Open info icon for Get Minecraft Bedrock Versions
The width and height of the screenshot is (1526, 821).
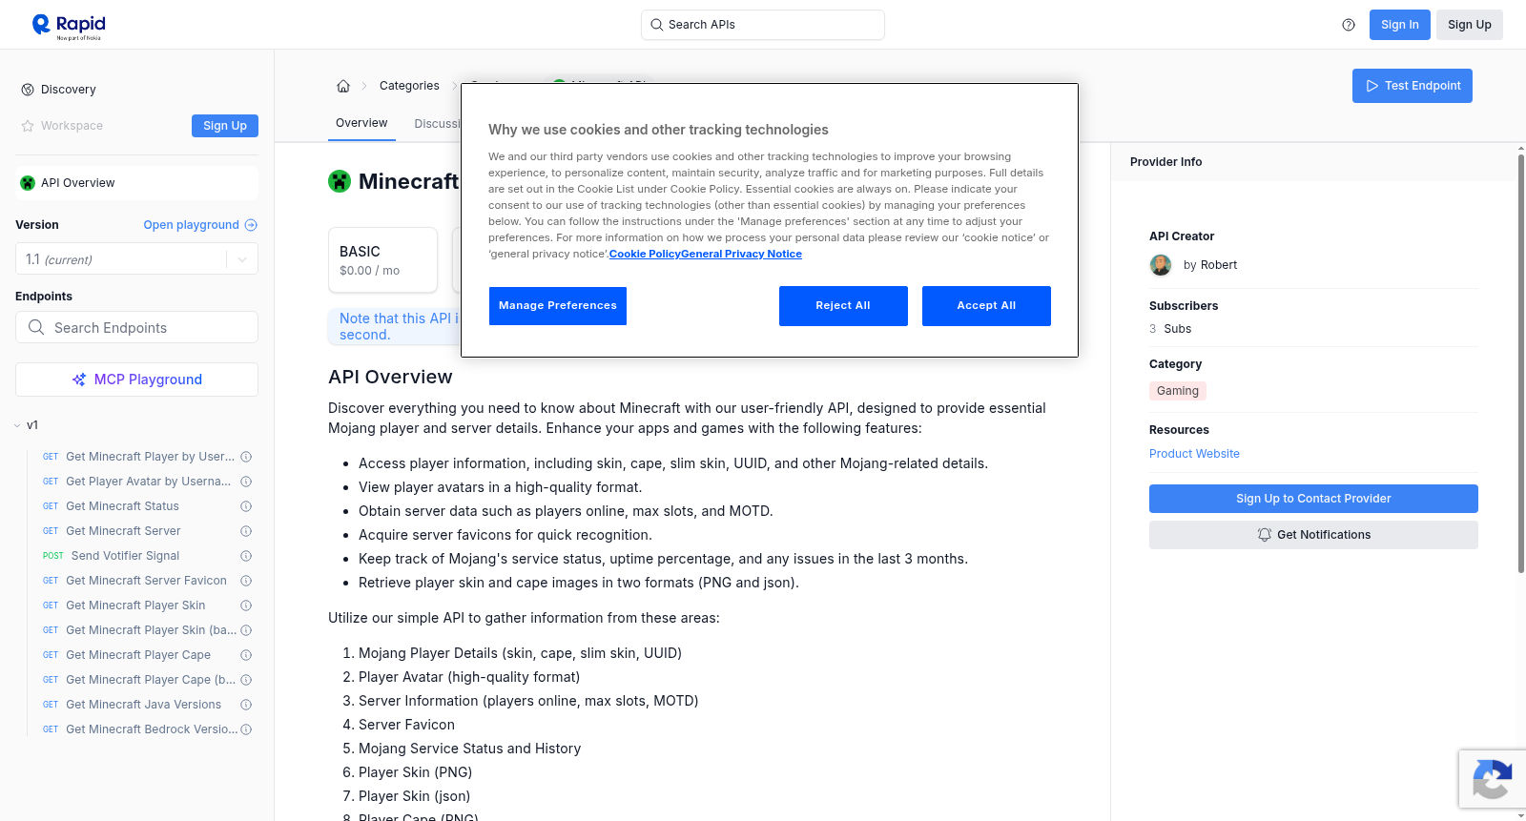tap(246, 729)
